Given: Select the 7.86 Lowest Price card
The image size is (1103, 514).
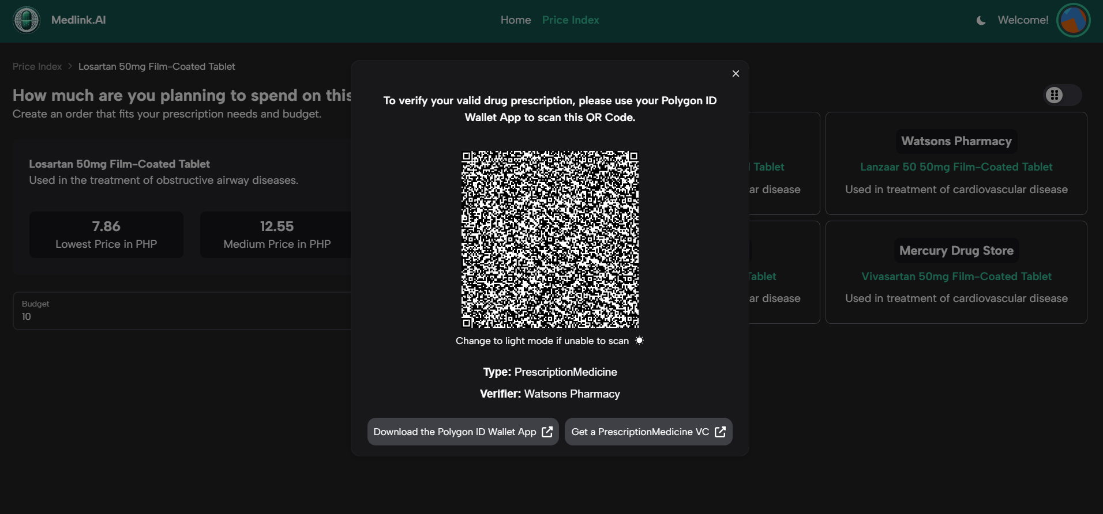Looking at the screenshot, I should click(x=106, y=235).
